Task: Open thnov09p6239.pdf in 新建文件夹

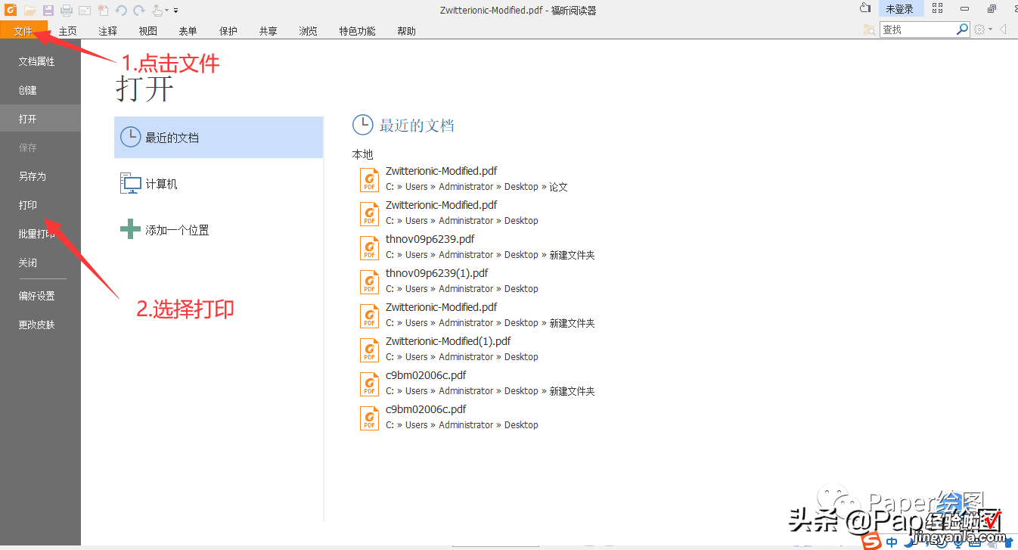Action: (477, 247)
